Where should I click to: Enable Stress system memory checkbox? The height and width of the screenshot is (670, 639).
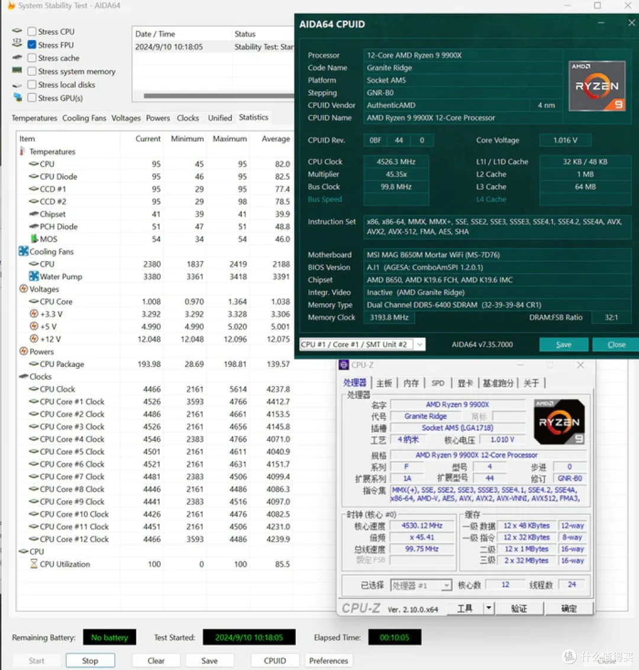coord(31,72)
